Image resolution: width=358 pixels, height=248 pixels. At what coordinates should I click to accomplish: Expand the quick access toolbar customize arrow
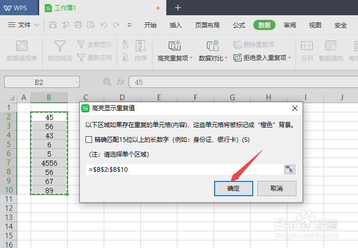pos(129,25)
